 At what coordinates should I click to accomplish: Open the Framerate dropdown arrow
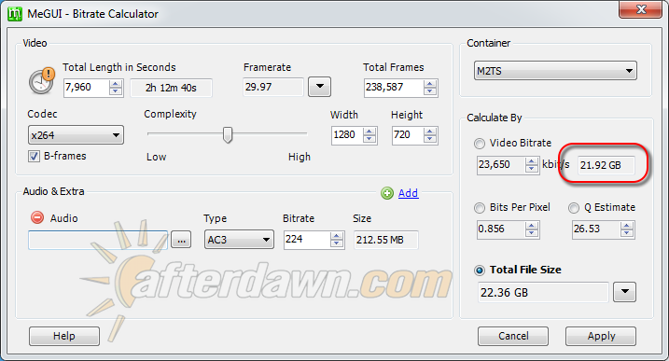pyautogui.click(x=319, y=87)
